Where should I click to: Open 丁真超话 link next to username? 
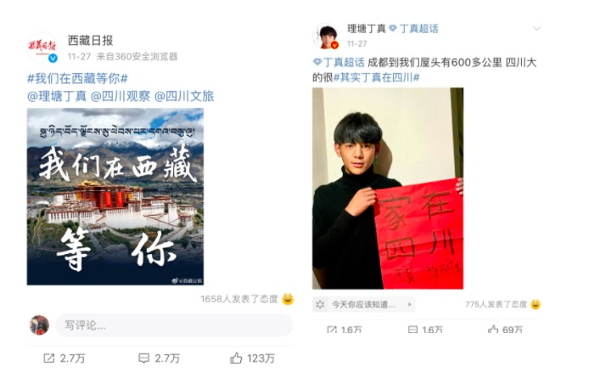pos(413,29)
